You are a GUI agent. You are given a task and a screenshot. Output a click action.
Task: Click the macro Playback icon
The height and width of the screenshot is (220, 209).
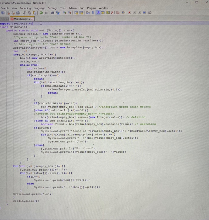pyautogui.click(x=139, y=13)
